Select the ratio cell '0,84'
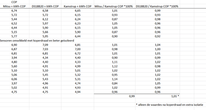 tap(115, 83)
